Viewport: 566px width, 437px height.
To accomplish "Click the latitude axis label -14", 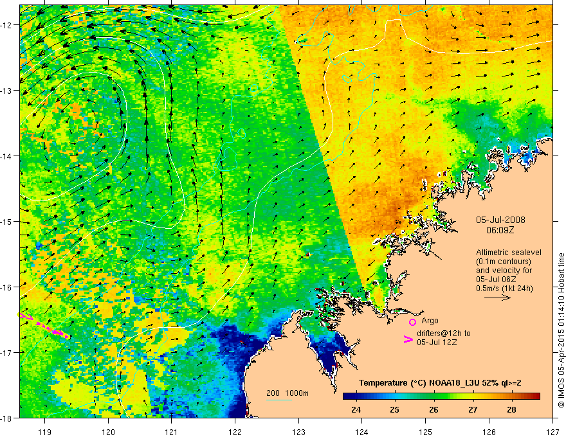I will [x=6, y=156].
